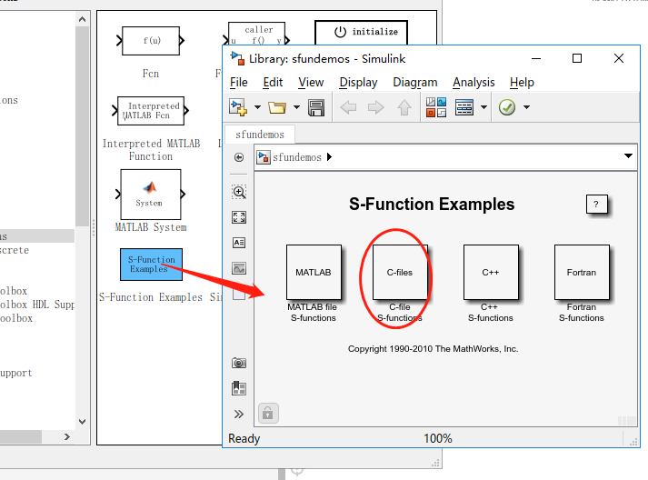Expand the breadcrumb arrow after sfundemos
This screenshot has width=648, height=480.
(x=329, y=157)
